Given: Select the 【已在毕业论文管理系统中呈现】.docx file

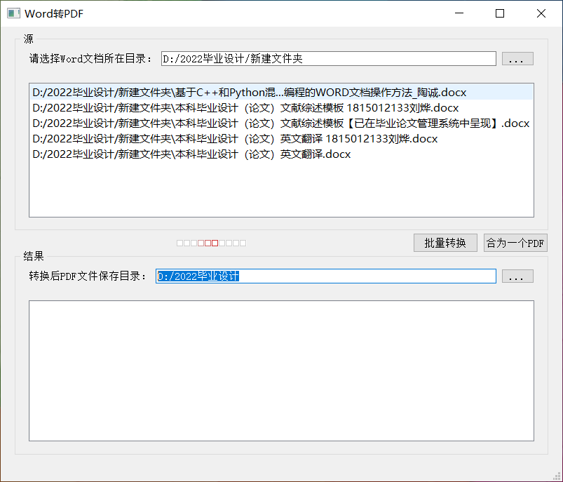Looking at the screenshot, I should (x=280, y=123).
